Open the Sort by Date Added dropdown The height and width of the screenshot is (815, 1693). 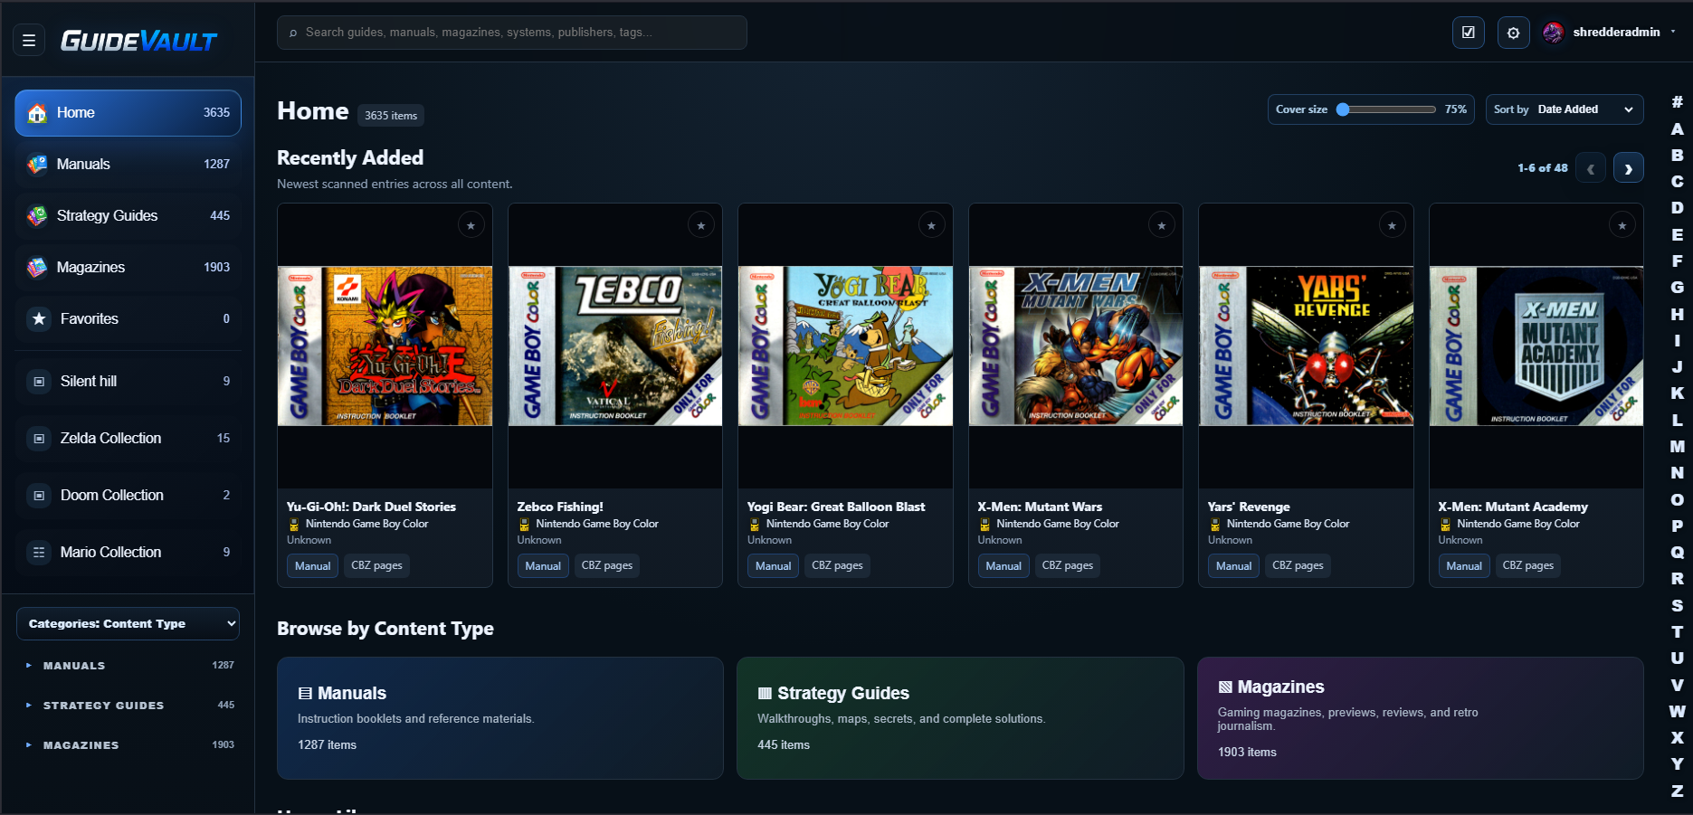pos(1565,109)
